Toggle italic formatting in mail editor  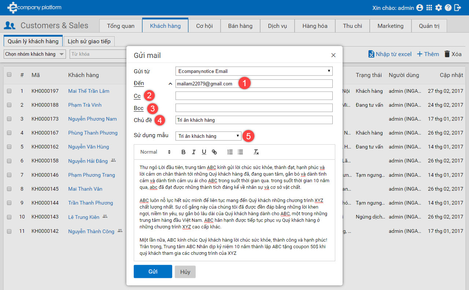[194, 152]
